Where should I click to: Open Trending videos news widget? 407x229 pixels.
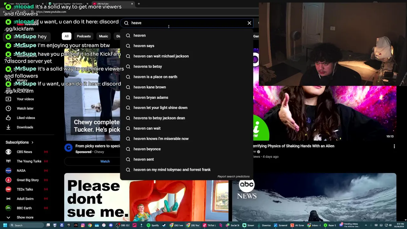pos(350,225)
